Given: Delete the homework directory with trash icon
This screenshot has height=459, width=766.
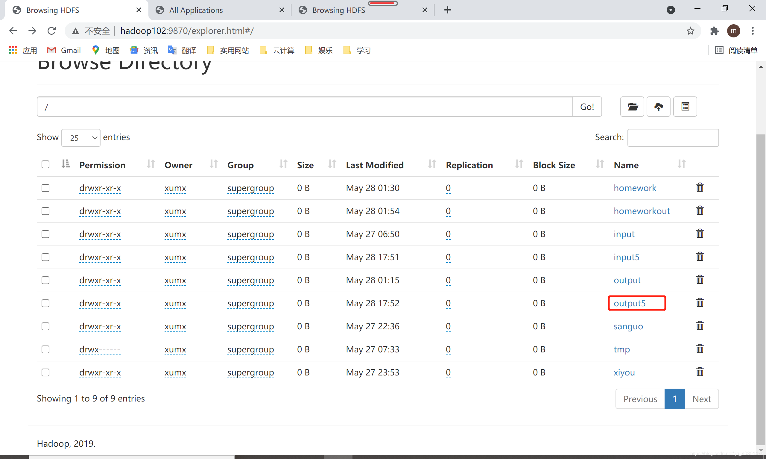Looking at the screenshot, I should 700,187.
